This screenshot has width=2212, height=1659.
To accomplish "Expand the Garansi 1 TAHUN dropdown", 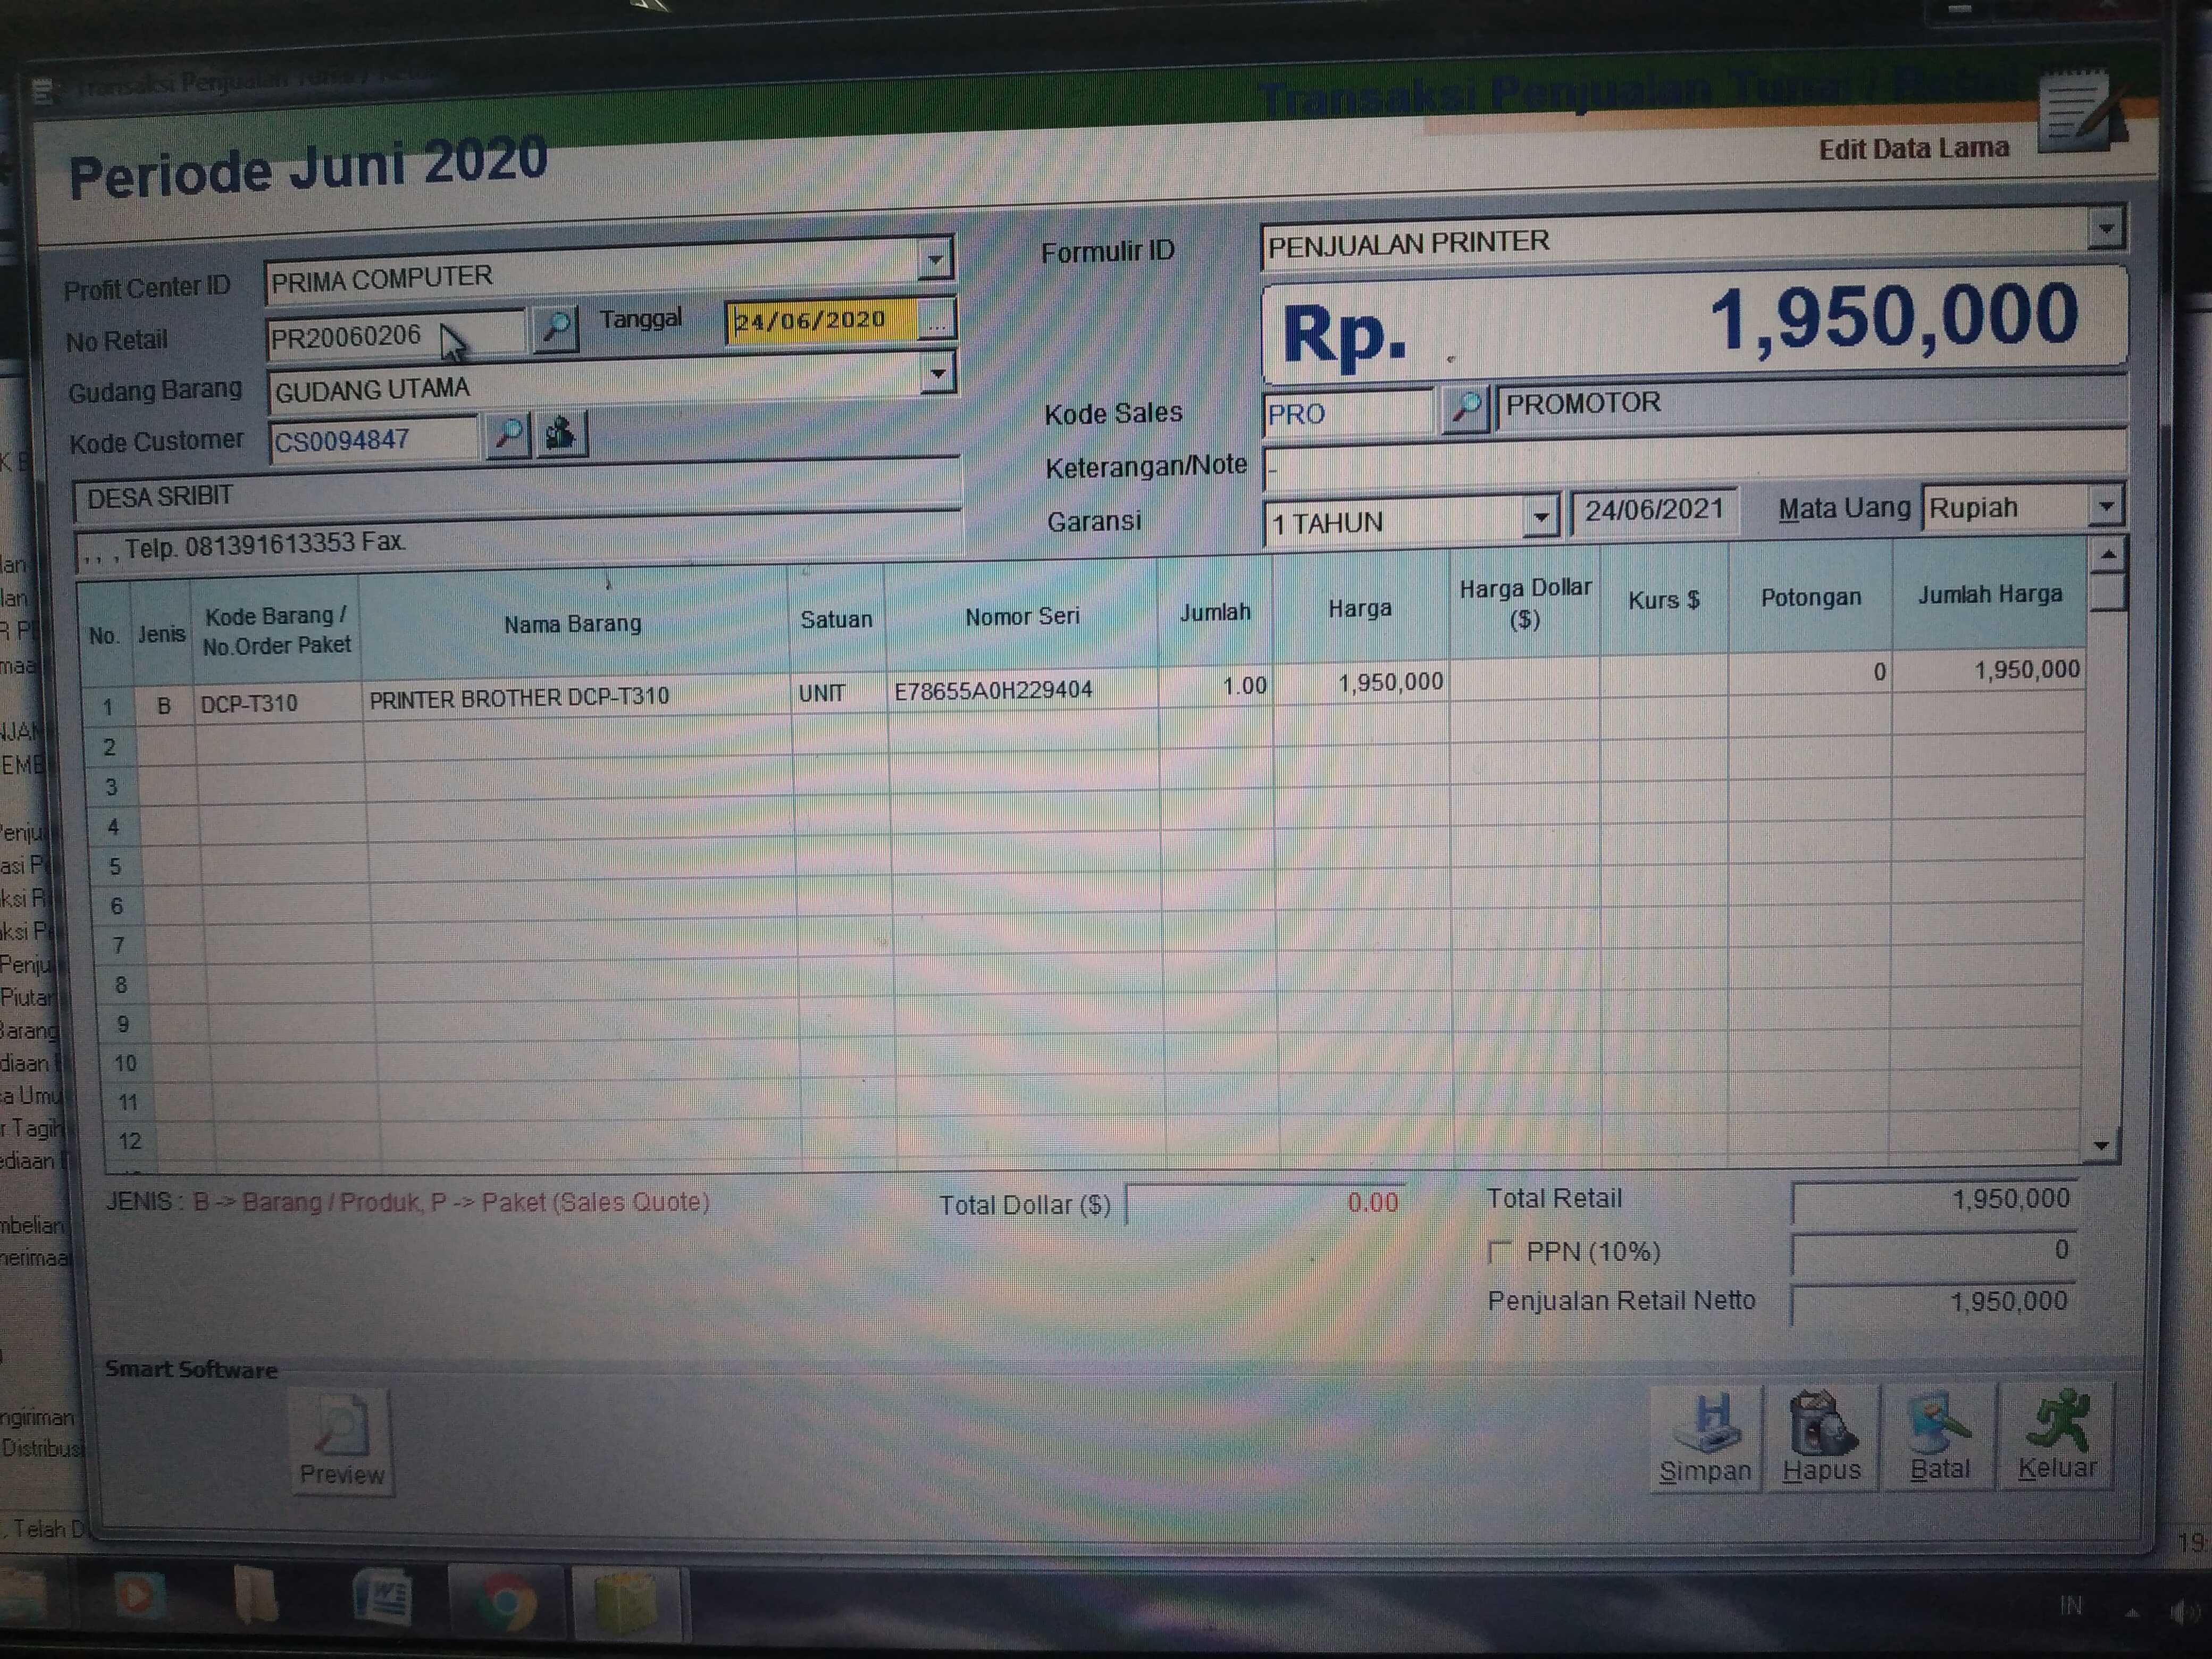I will pyautogui.click(x=1541, y=518).
